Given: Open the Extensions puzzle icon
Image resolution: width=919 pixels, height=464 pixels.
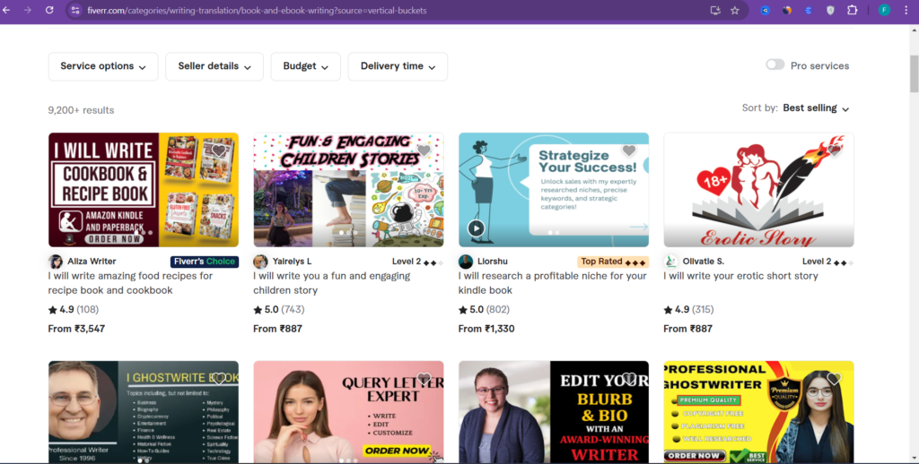Looking at the screenshot, I should [853, 10].
